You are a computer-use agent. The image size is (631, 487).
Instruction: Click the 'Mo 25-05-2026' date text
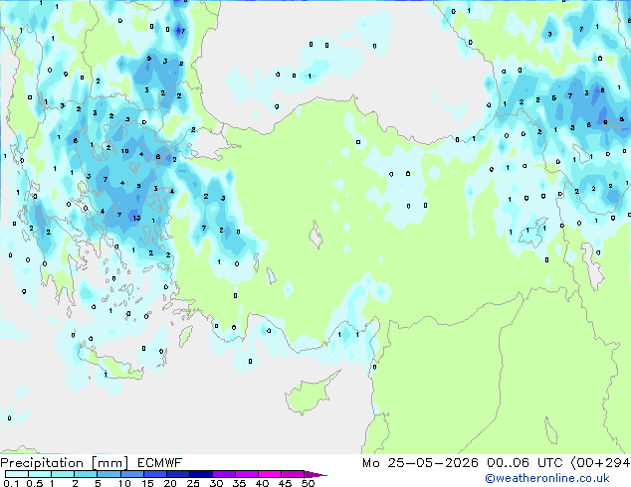[421, 463]
